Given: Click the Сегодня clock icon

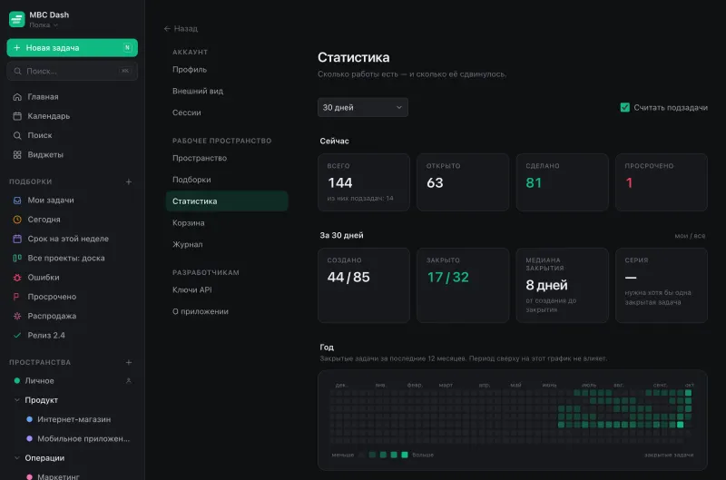Looking at the screenshot, I should point(17,220).
